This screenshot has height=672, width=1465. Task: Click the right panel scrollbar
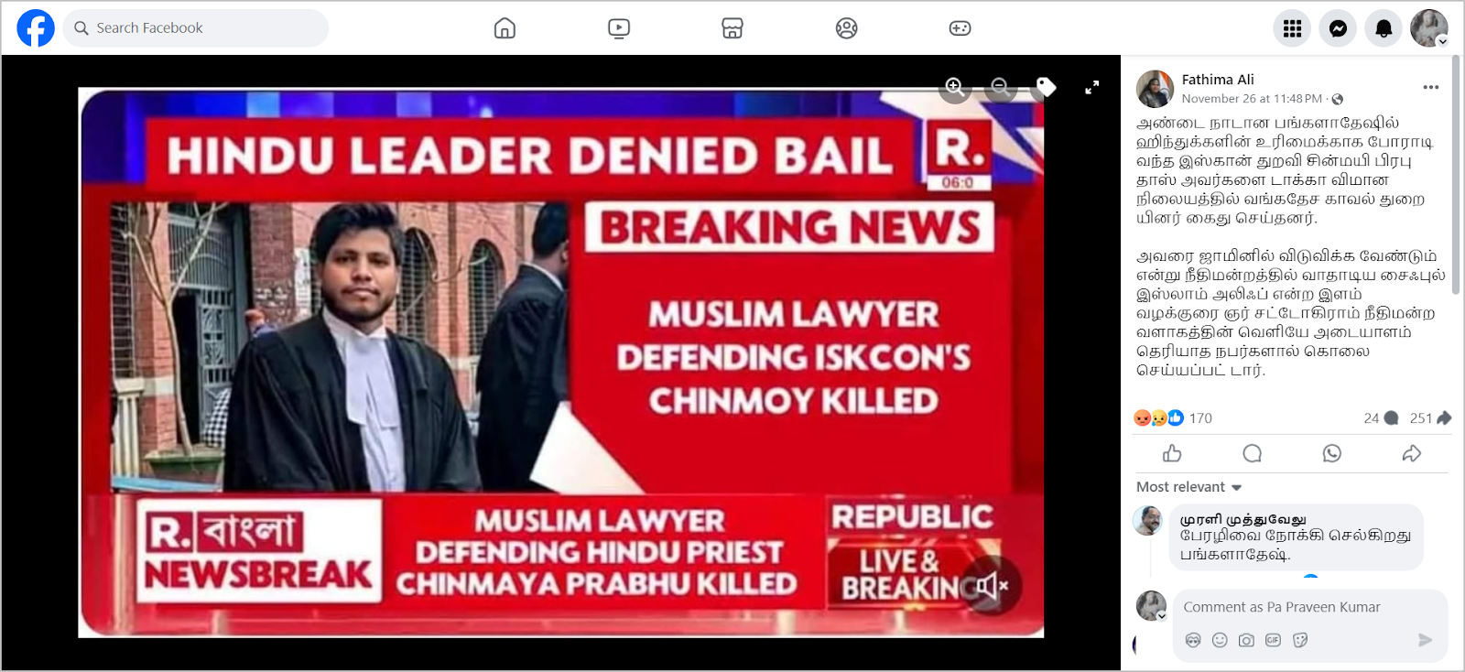click(x=1456, y=174)
